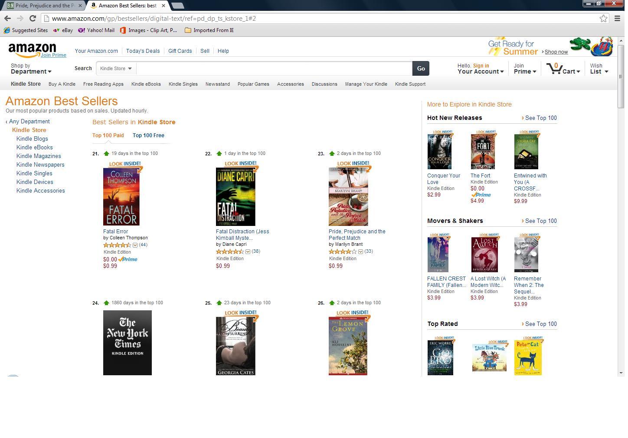Screen dimensions: 628x438
Task: Click the Sign in link
Action: [481, 66]
